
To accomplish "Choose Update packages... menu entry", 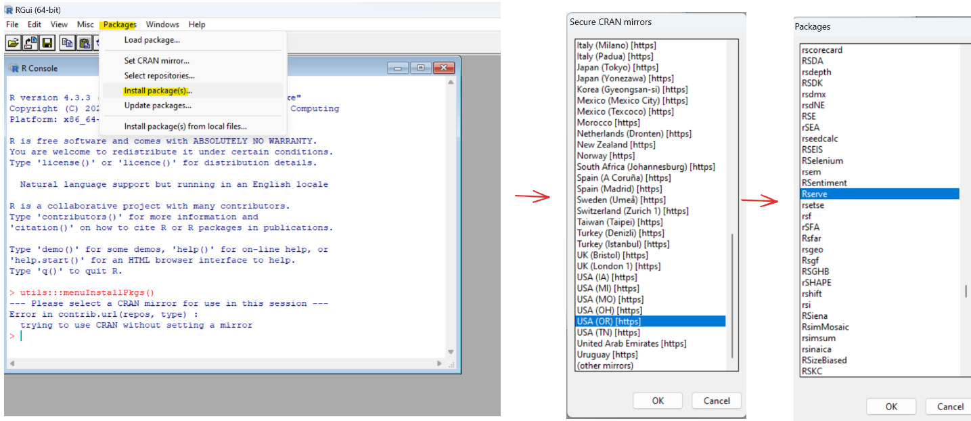I will [x=193, y=106].
